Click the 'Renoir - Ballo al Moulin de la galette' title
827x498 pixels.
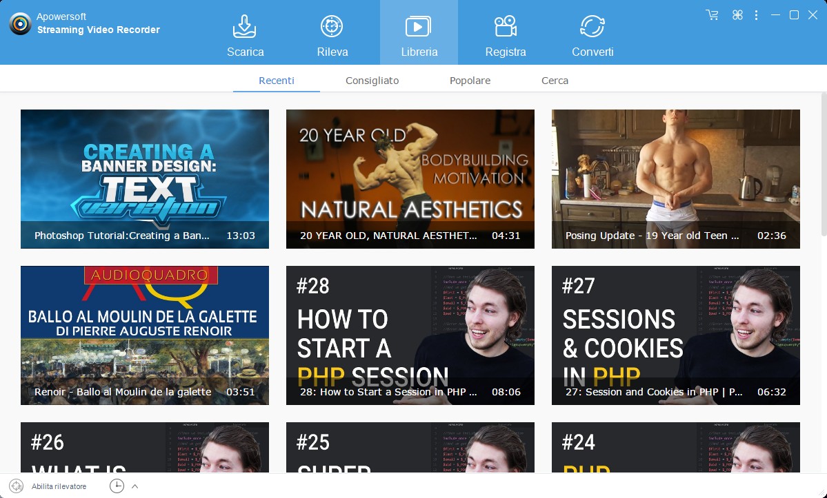(123, 392)
